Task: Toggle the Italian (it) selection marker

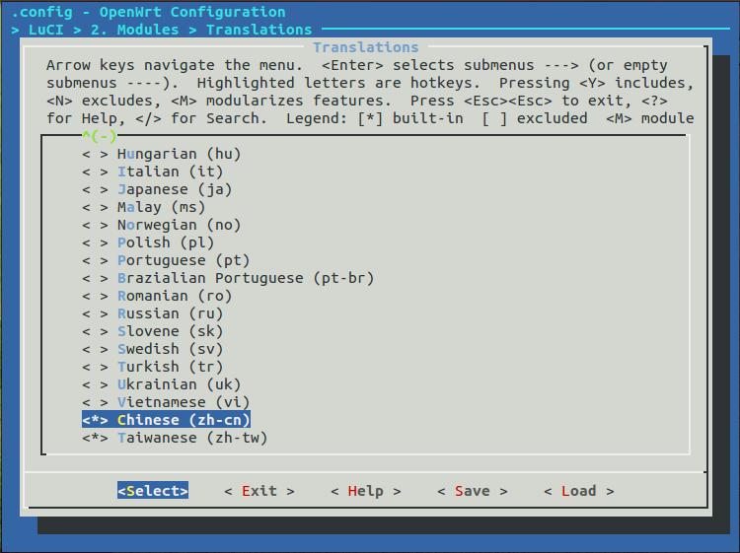Action: coord(96,173)
